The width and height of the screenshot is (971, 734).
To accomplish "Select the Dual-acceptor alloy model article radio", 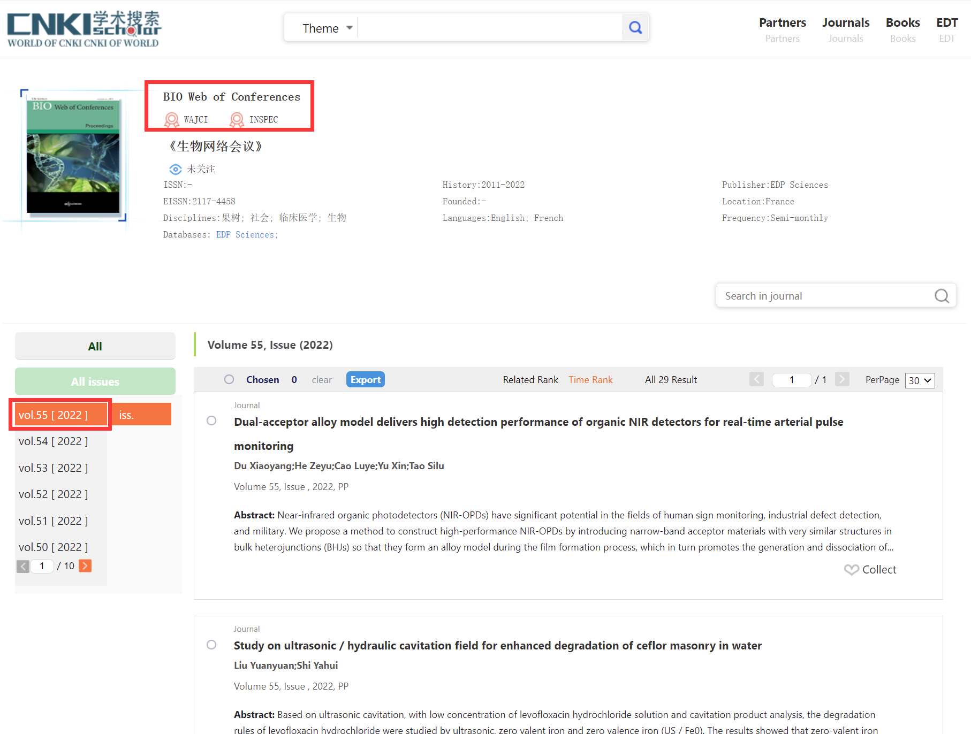I will (x=211, y=420).
